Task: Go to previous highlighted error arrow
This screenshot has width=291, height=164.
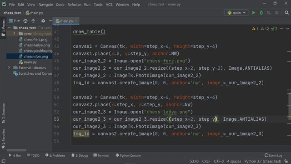Action: click(281, 29)
